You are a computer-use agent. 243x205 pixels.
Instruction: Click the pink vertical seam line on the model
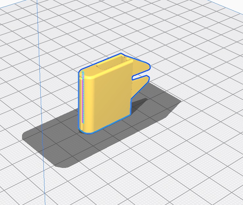pyautogui.click(x=83, y=98)
